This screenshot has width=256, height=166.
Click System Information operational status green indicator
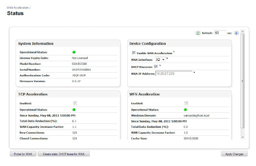(74, 52)
